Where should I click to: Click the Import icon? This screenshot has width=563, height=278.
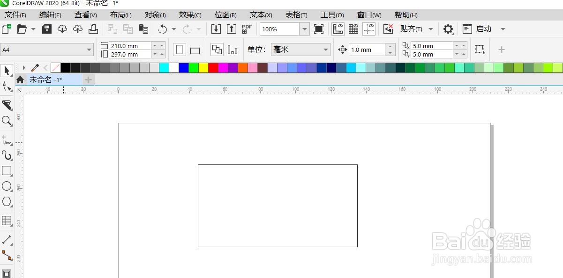[216, 29]
